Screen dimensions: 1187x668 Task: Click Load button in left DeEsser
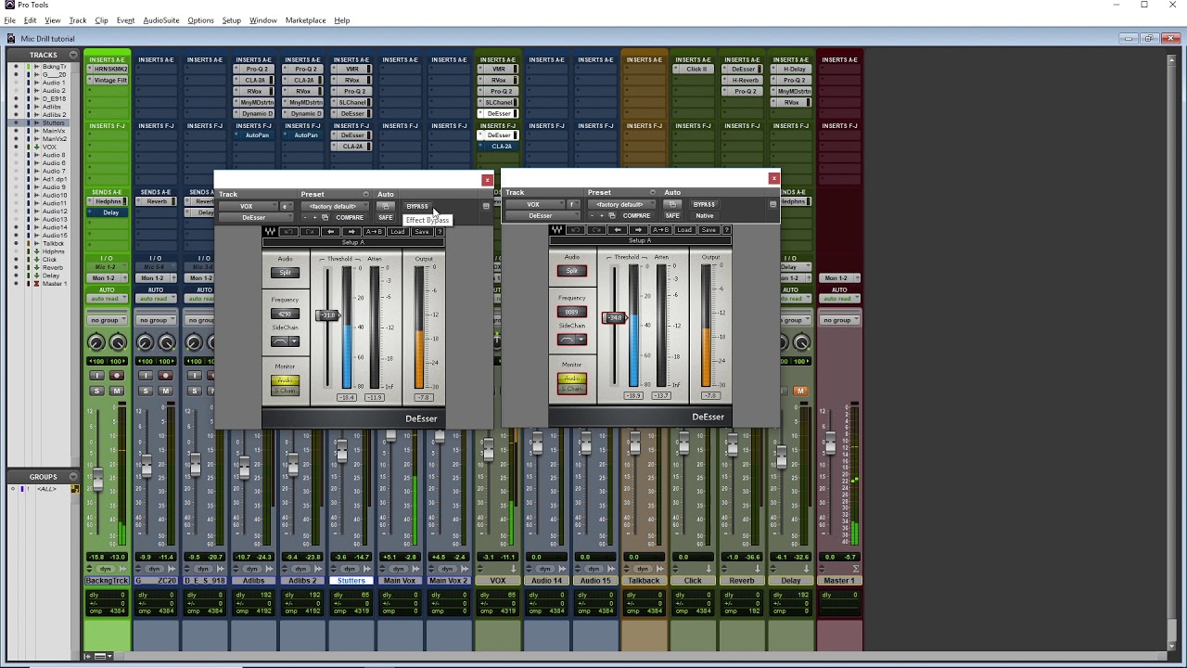[398, 232]
